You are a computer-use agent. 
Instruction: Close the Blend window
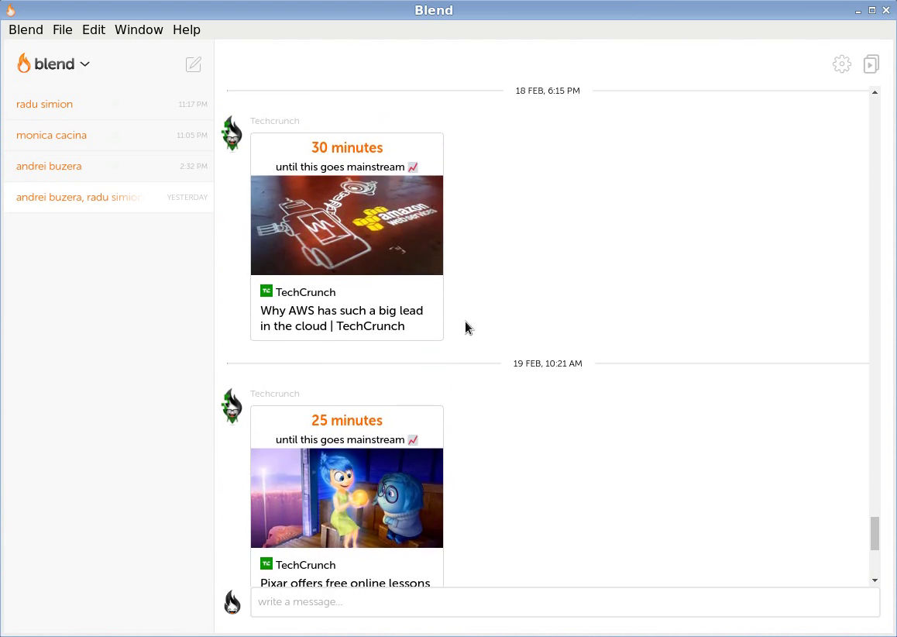point(886,10)
